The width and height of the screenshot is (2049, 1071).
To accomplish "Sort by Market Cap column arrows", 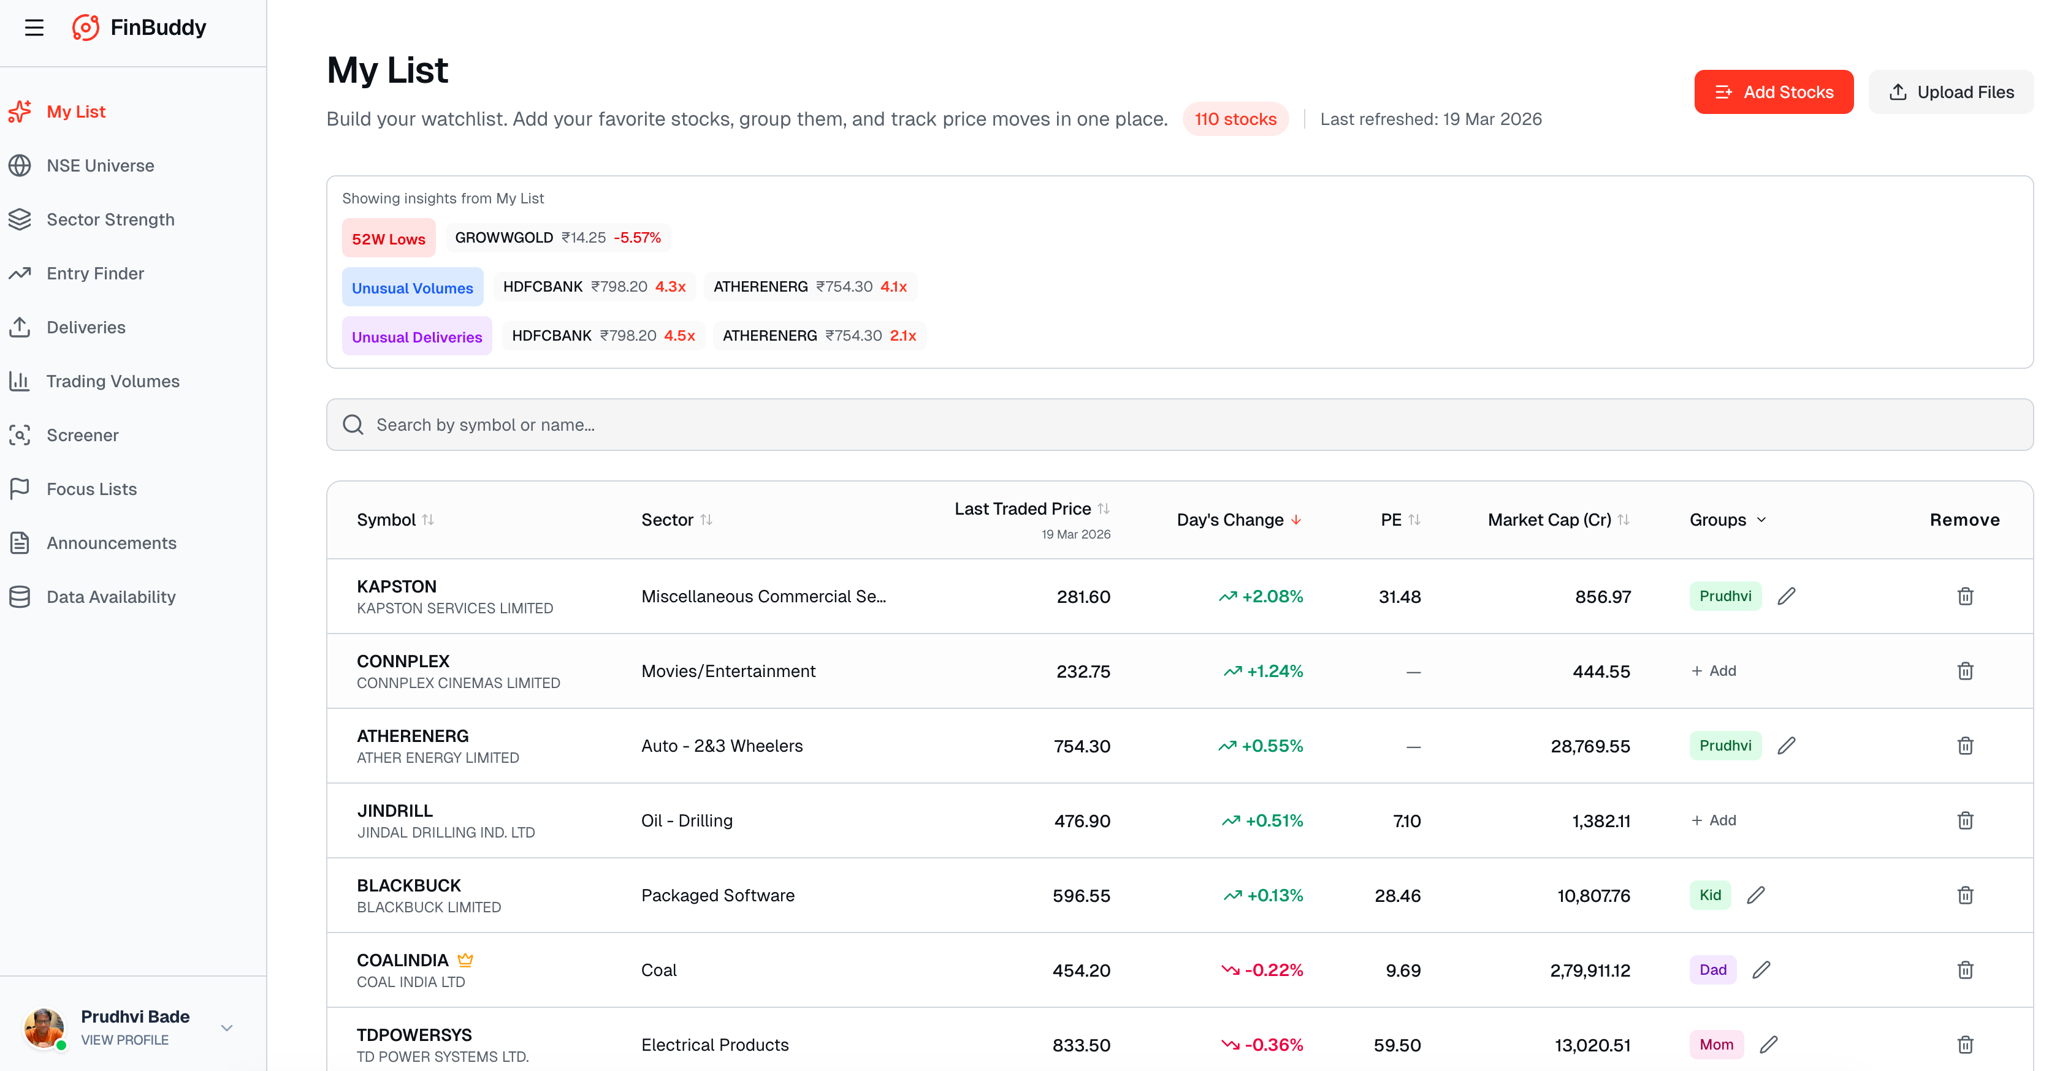I will pyautogui.click(x=1624, y=520).
